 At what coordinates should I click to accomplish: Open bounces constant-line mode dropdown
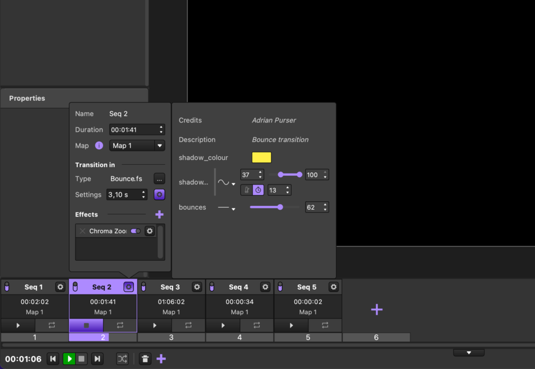point(227,208)
